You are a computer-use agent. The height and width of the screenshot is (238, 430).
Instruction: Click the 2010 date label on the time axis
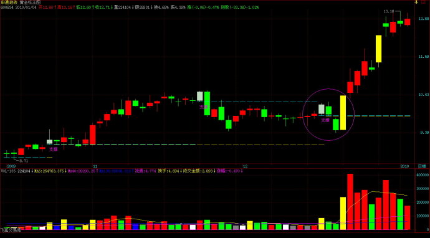point(405,166)
